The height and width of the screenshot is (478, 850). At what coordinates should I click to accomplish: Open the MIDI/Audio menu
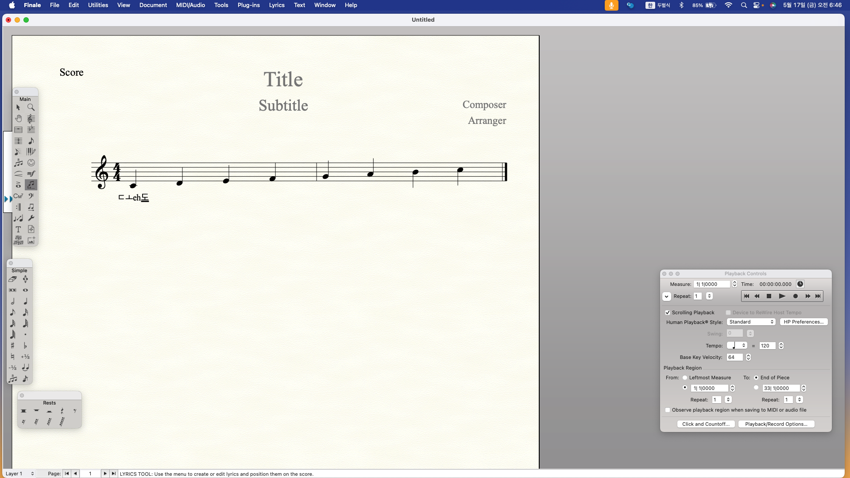190,5
